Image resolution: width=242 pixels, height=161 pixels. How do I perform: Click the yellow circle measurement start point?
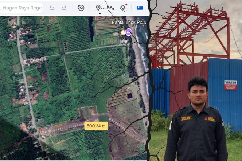tap(123, 33)
